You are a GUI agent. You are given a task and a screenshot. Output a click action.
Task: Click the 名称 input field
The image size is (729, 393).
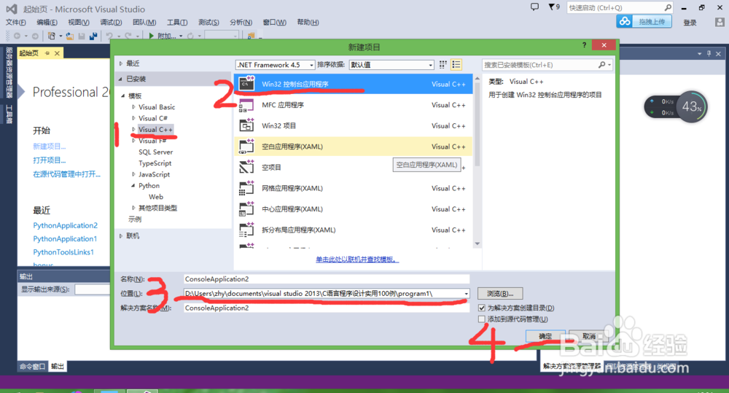327,279
